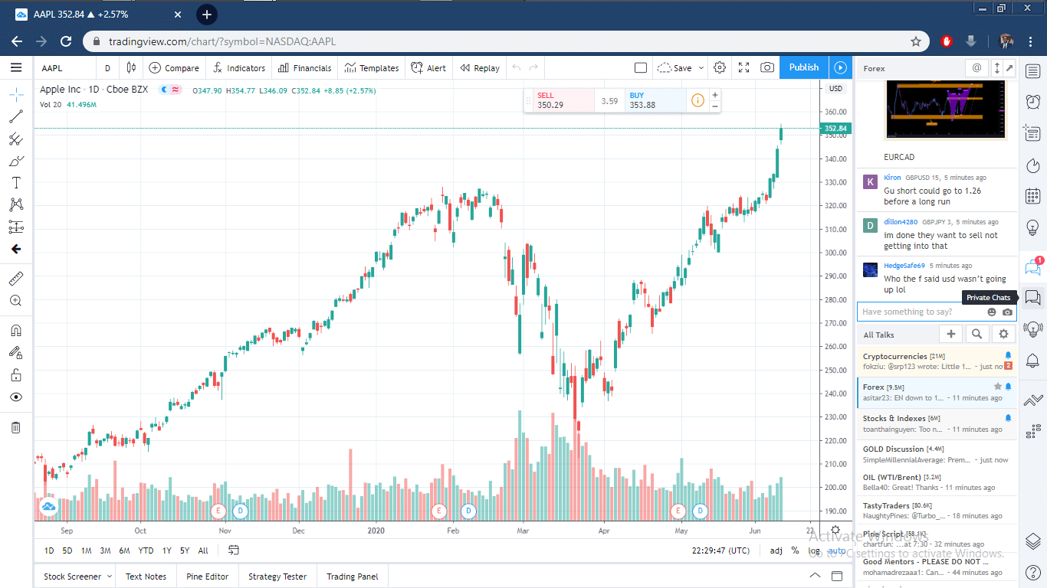This screenshot has height=588, width=1047.
Task: Add a new chat with plus
Action: (951, 334)
